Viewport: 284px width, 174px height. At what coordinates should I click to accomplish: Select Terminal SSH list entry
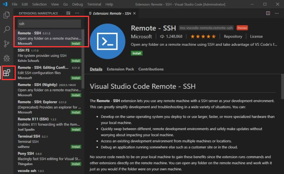48,142
